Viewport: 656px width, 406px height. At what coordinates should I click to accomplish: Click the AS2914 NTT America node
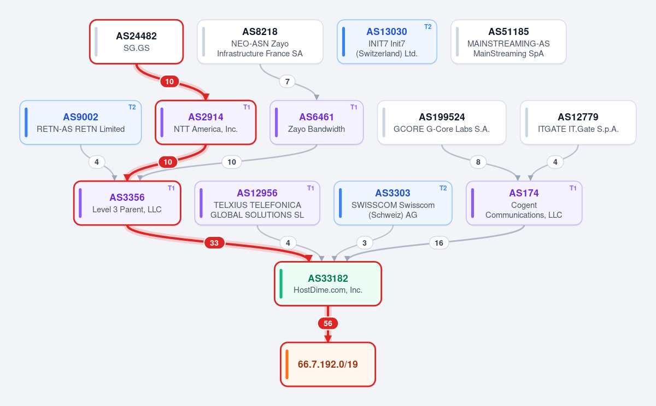[x=206, y=122]
